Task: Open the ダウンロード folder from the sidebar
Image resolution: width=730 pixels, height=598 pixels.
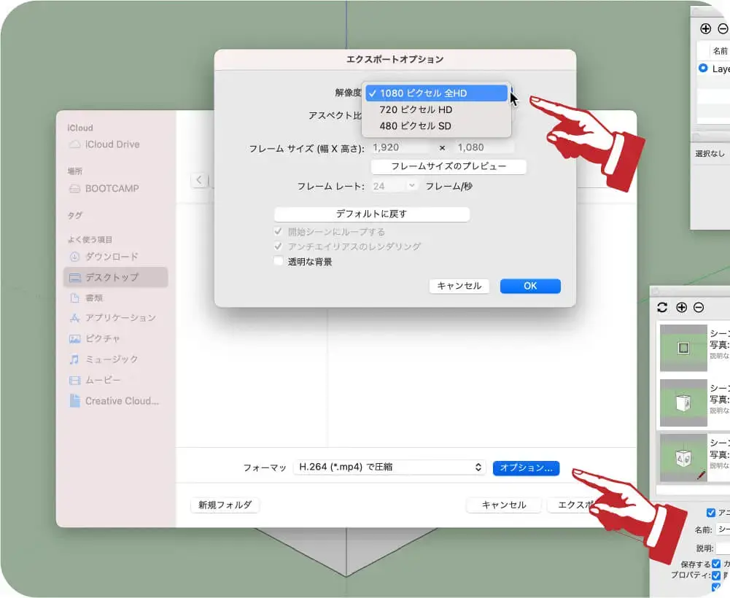Action: (x=112, y=257)
